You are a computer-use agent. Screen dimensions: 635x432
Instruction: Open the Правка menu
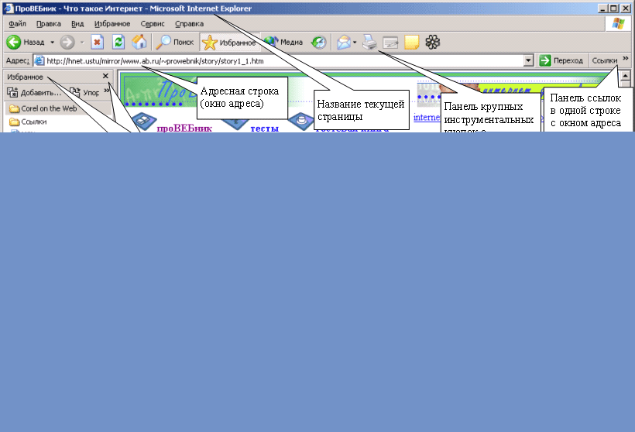pyautogui.click(x=49, y=24)
